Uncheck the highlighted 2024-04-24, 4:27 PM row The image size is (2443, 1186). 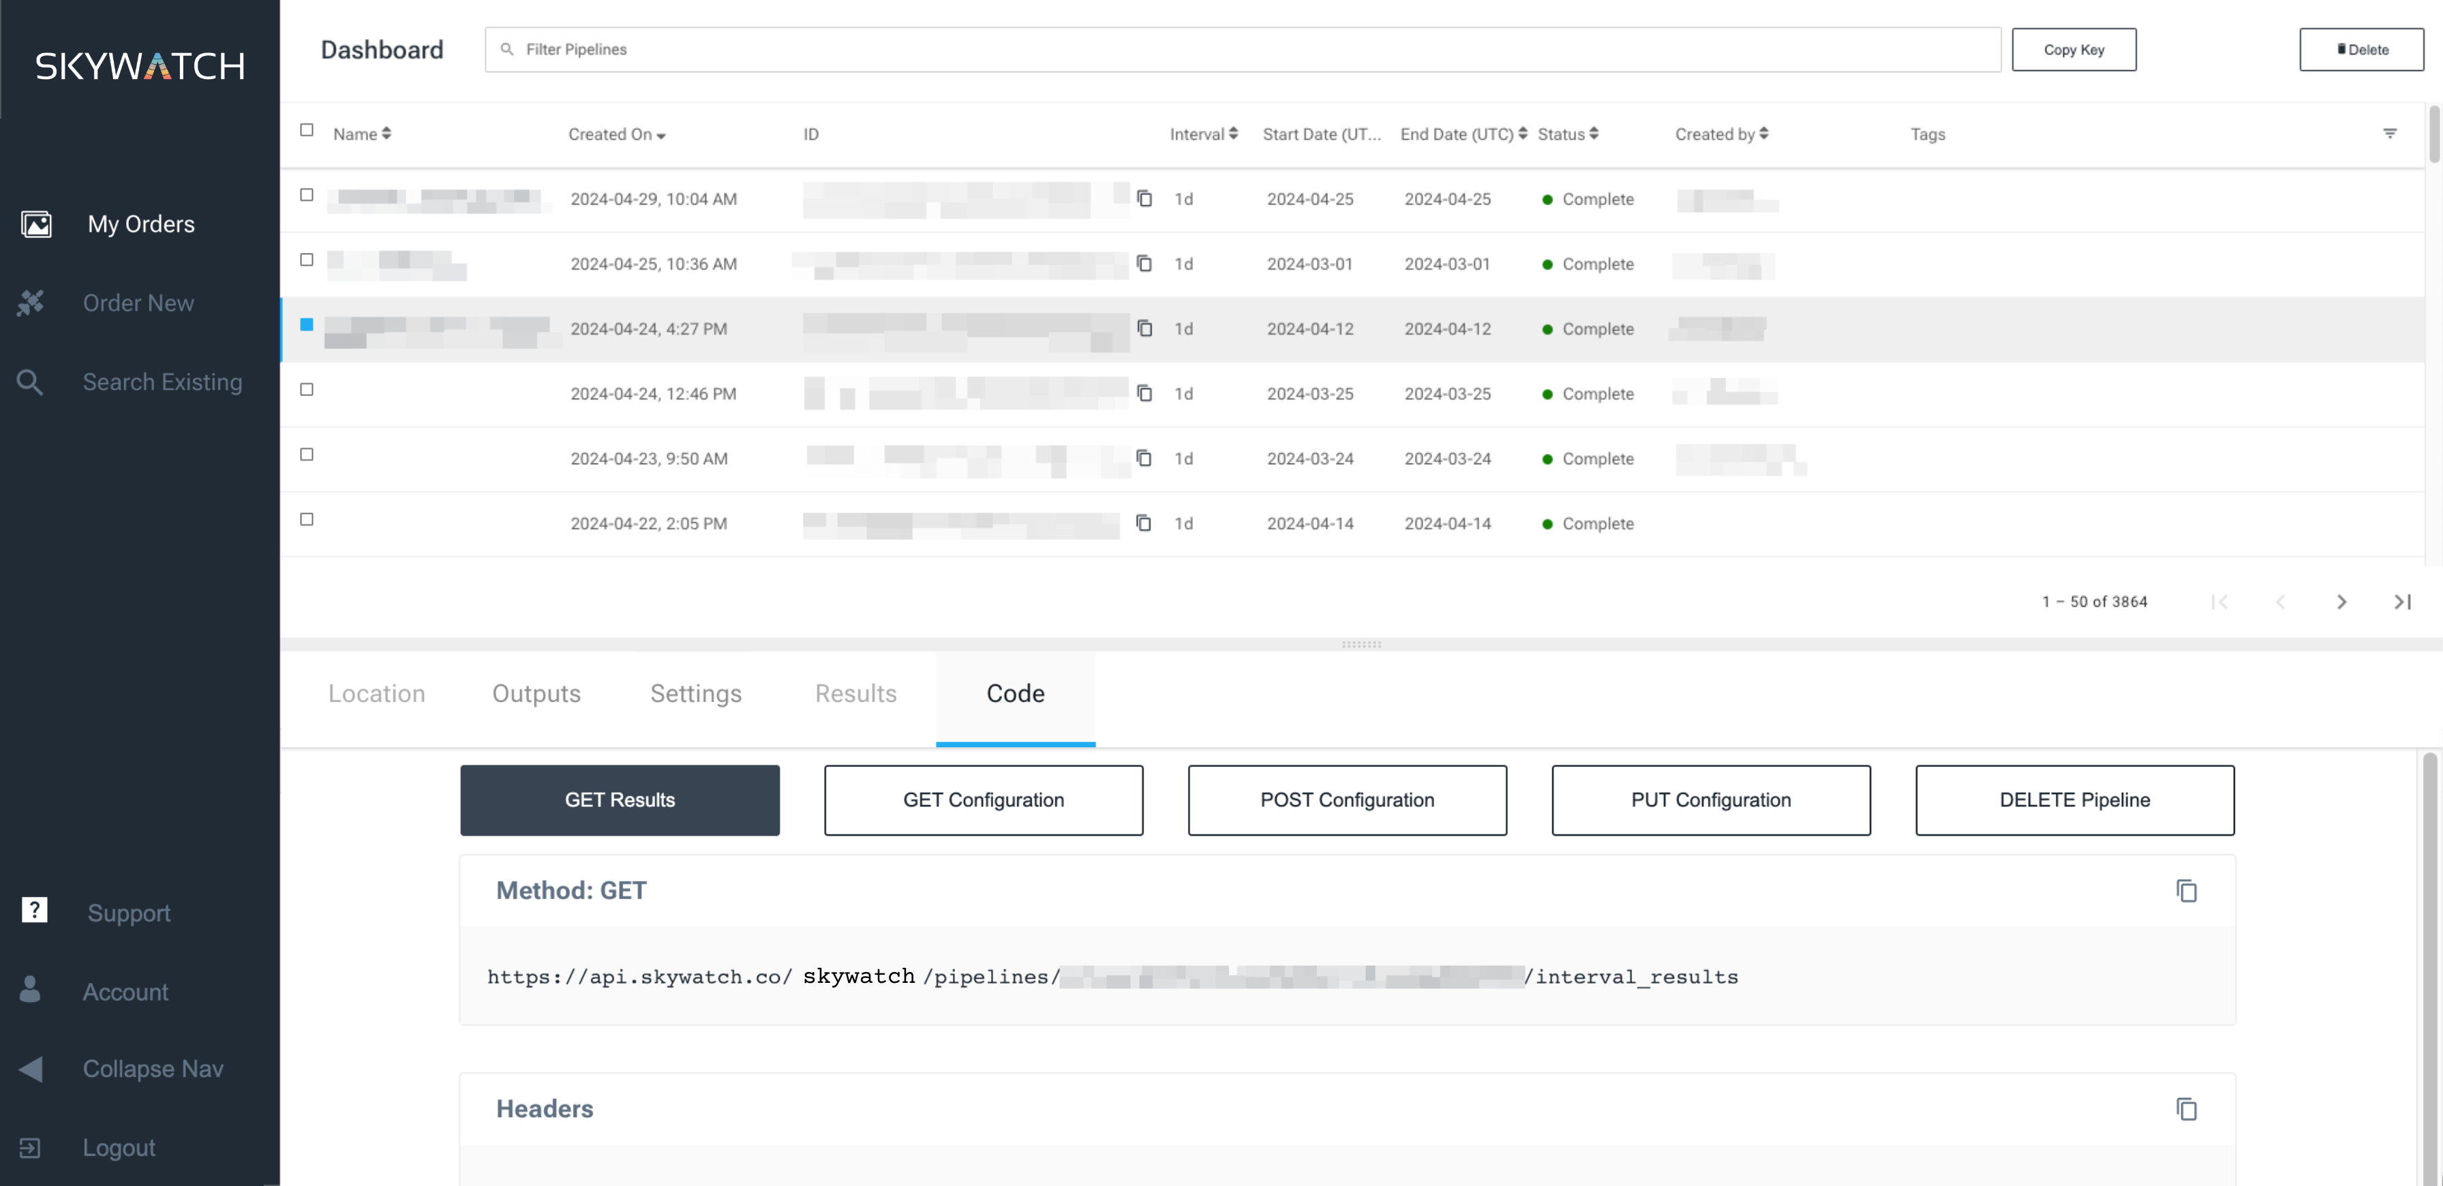[305, 324]
